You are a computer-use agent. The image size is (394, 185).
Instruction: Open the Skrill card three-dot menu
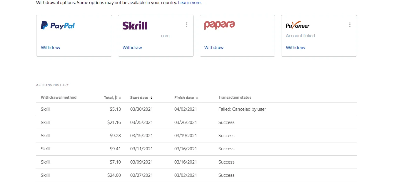(186, 25)
